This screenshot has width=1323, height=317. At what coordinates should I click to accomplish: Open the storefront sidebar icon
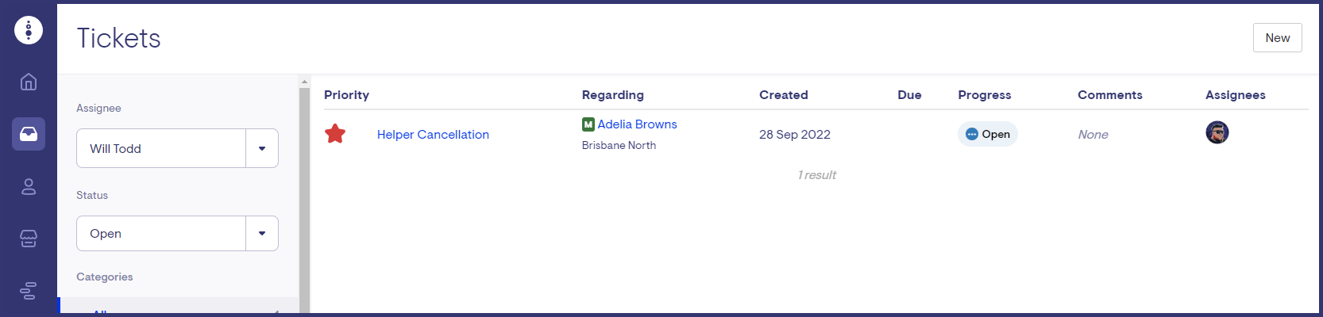tap(29, 239)
